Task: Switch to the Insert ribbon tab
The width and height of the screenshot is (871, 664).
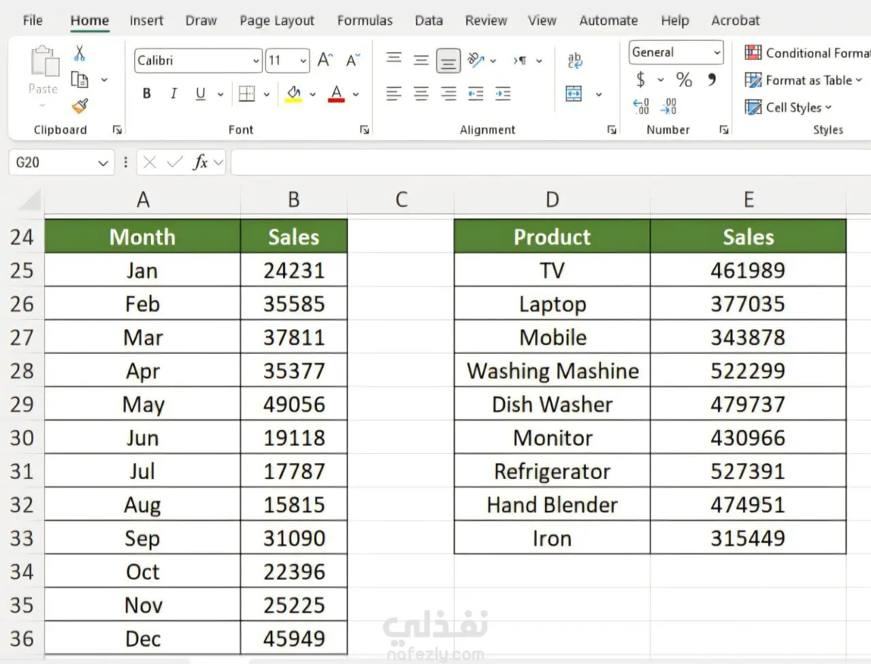Action: pos(146,20)
